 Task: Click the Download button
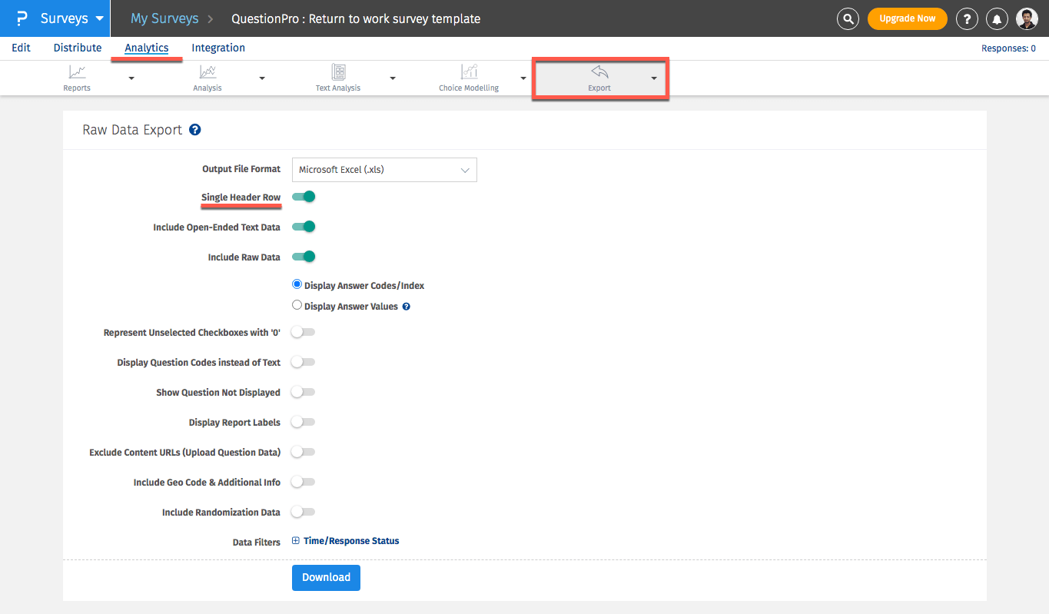tap(326, 578)
